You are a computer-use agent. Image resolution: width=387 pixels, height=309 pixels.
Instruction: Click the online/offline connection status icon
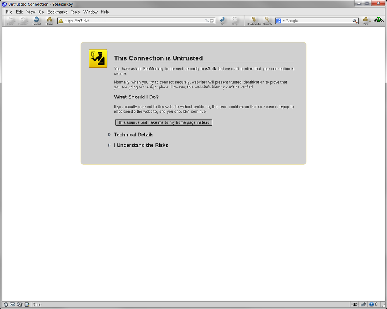(355, 305)
